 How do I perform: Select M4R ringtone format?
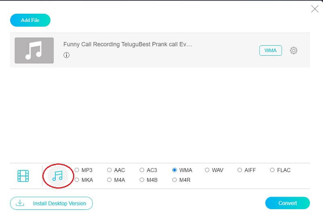coord(174,180)
